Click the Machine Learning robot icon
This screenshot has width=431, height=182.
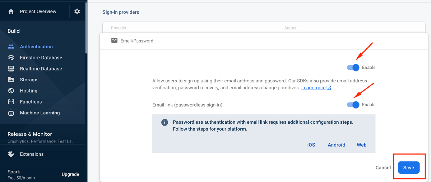click(x=11, y=113)
